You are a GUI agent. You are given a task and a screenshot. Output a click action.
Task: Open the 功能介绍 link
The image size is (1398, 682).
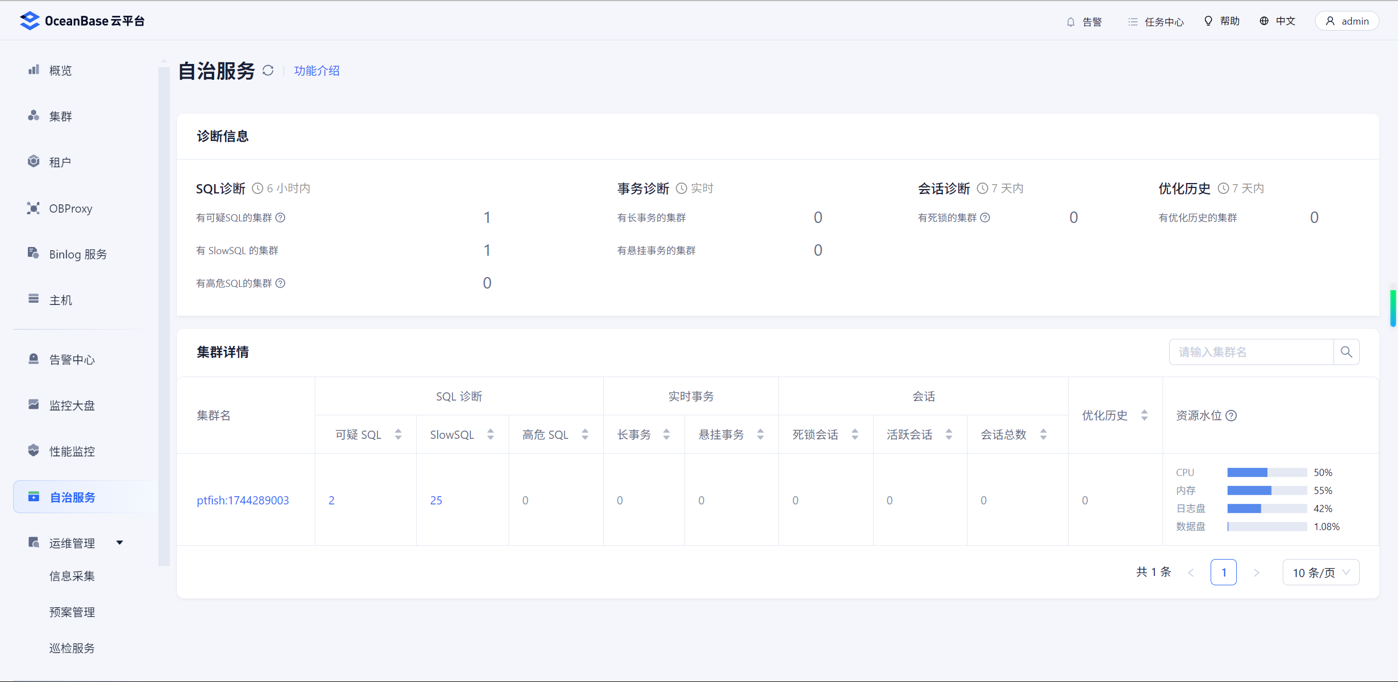(316, 70)
